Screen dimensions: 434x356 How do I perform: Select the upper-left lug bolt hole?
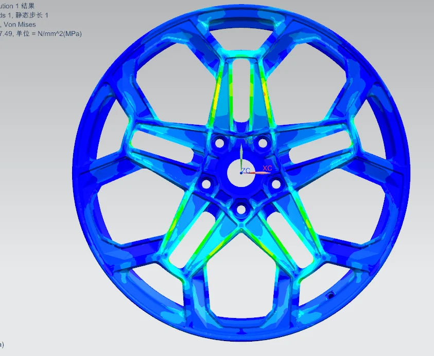219,143
